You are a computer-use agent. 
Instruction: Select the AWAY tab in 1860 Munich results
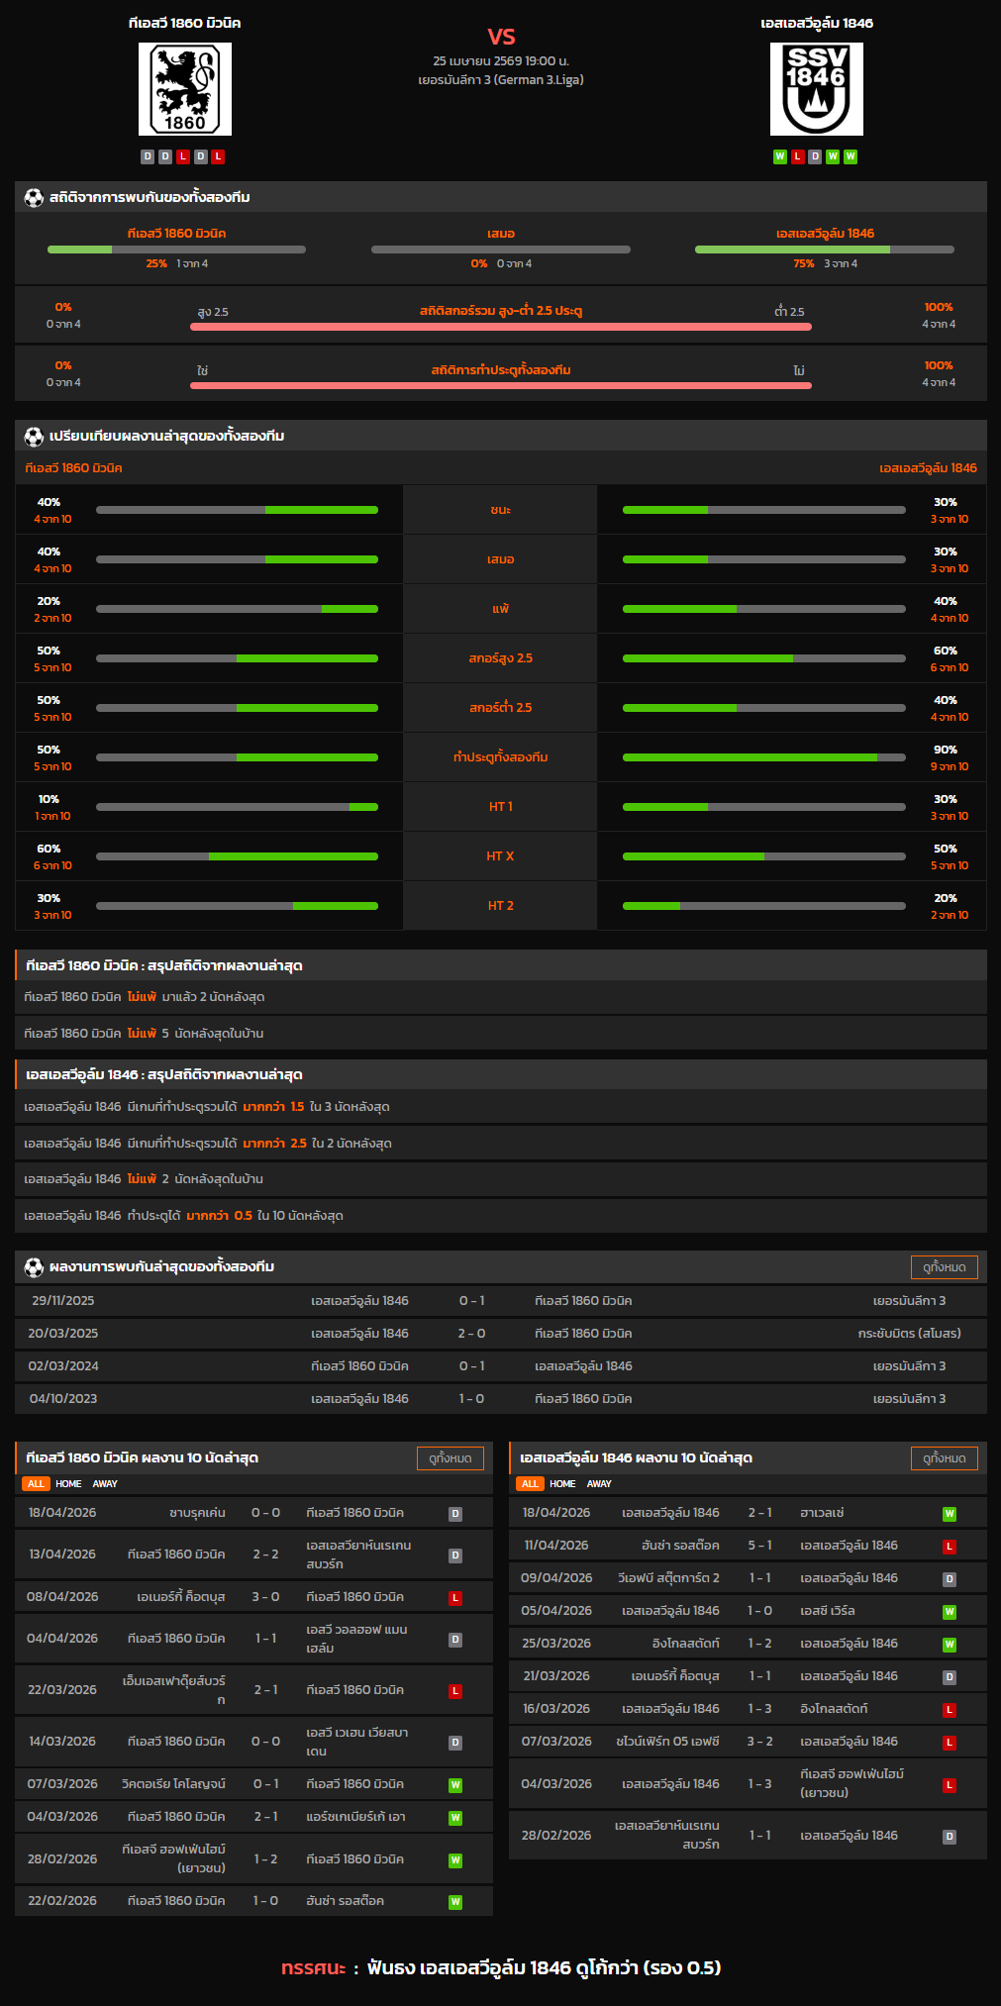(x=105, y=1483)
